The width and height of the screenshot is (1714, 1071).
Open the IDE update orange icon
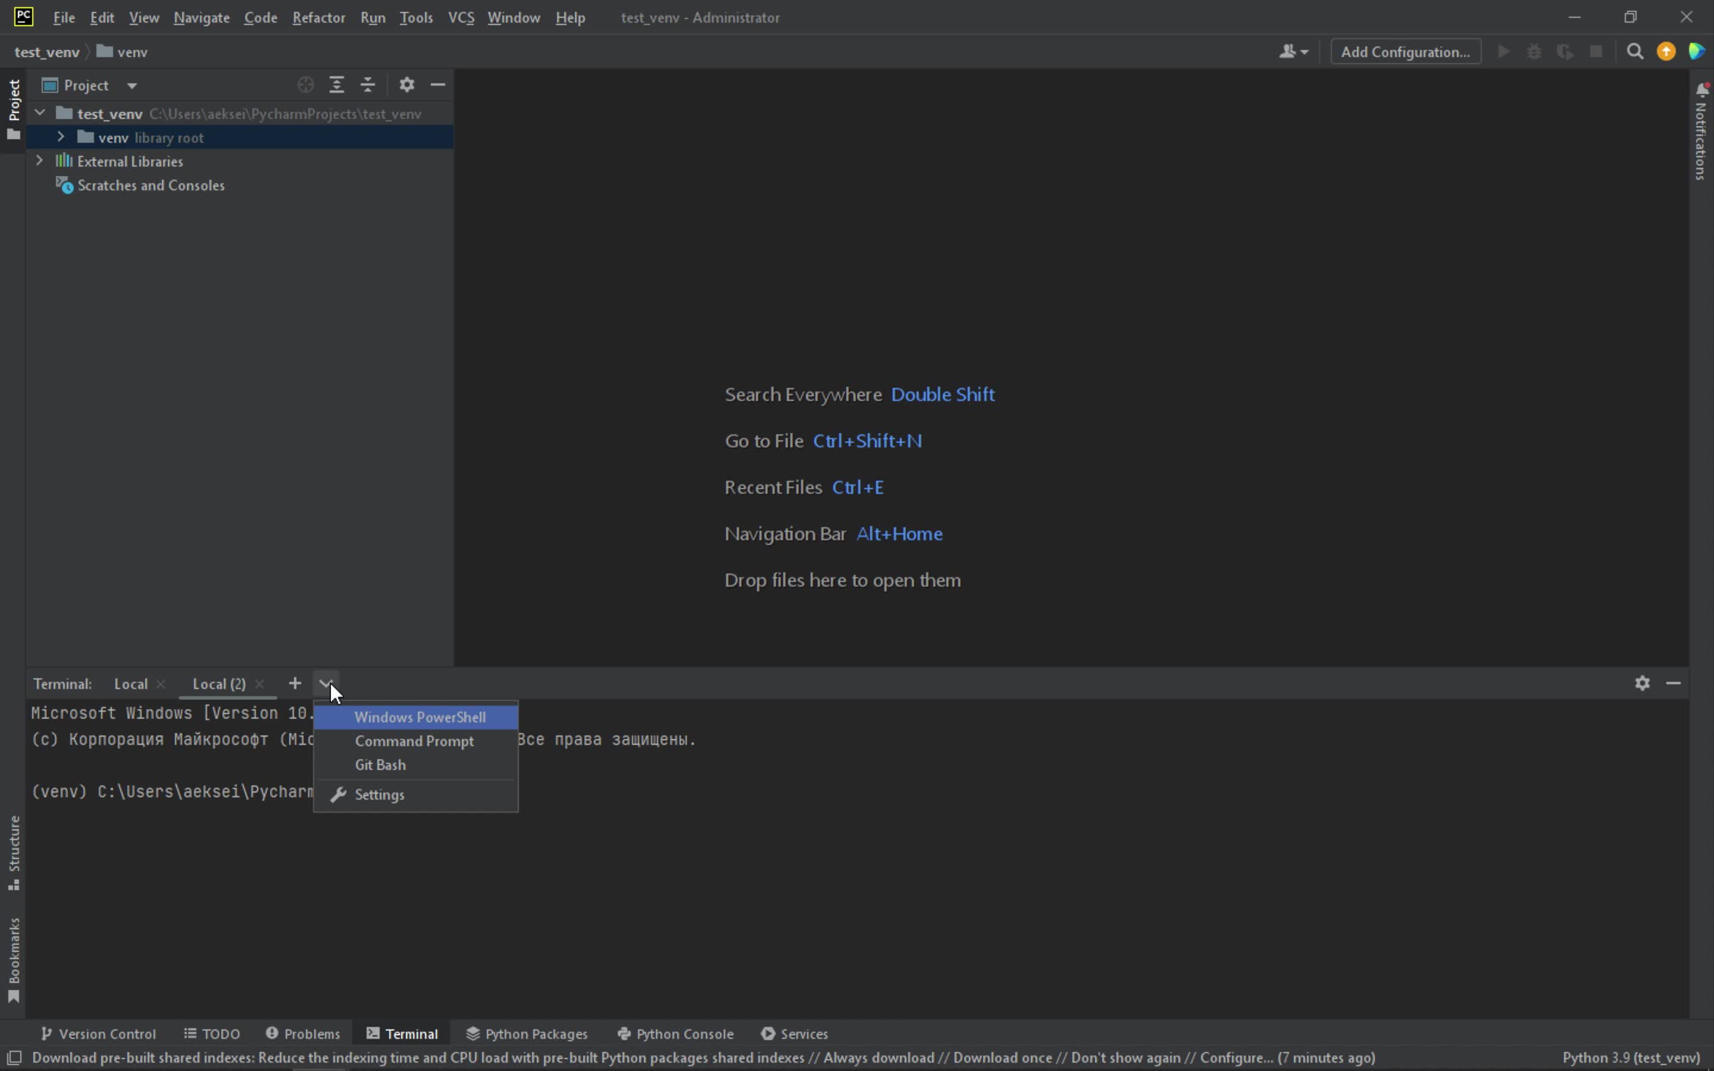(x=1666, y=52)
